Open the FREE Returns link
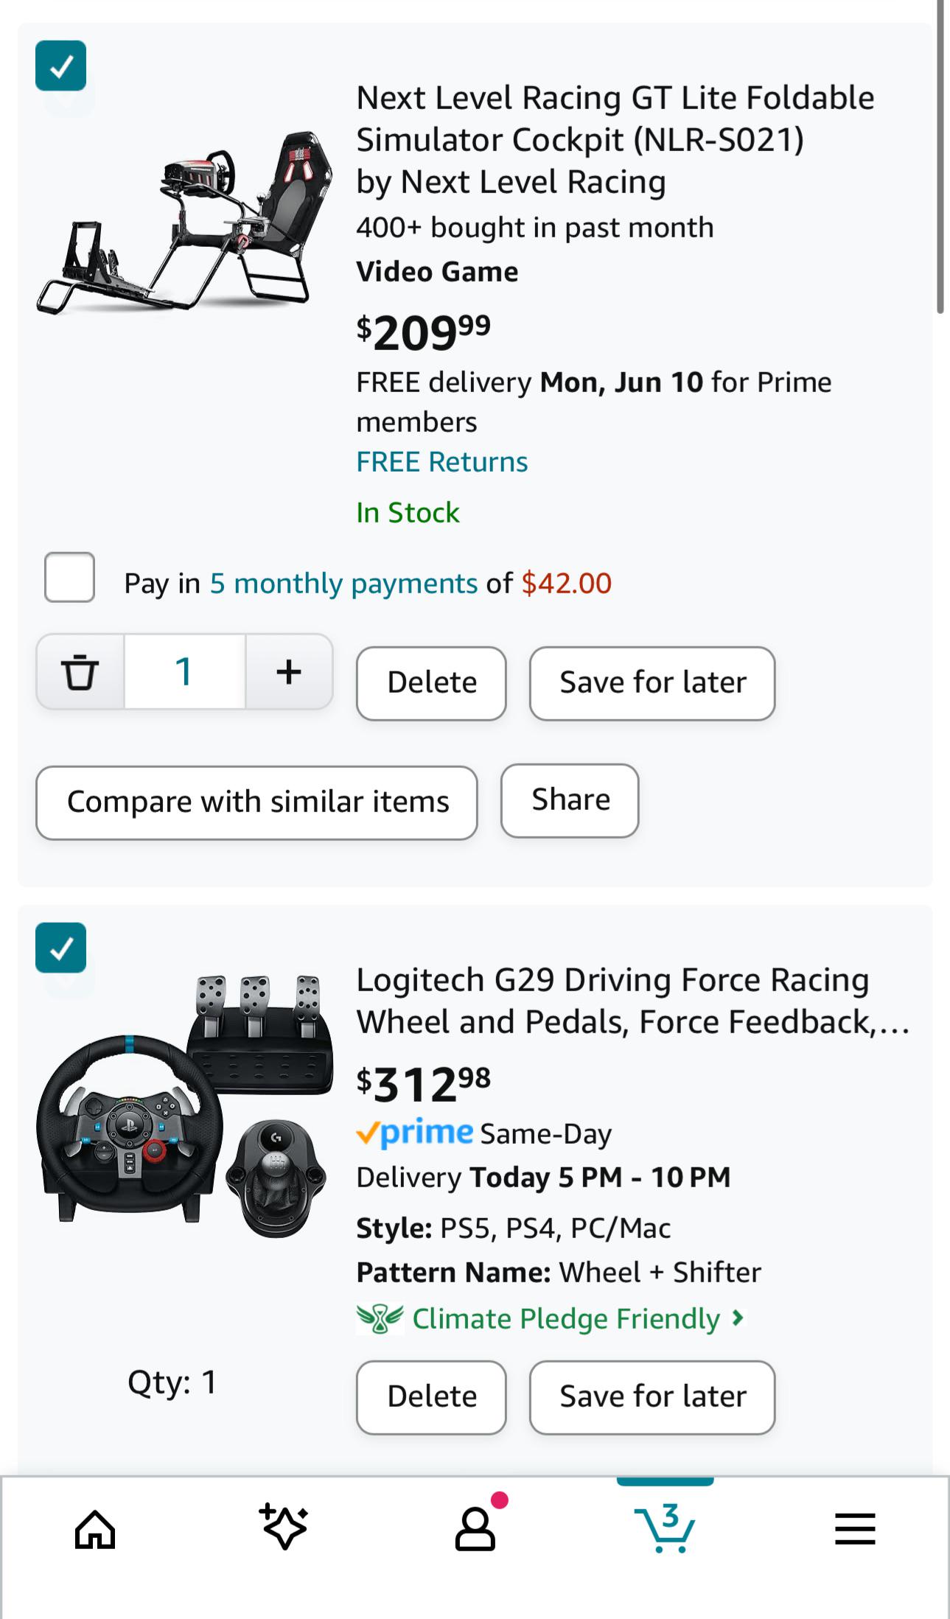The height and width of the screenshot is (1619, 950). point(441,462)
